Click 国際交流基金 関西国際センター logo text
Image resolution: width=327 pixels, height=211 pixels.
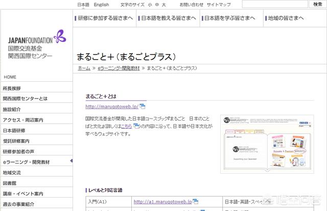30,52
